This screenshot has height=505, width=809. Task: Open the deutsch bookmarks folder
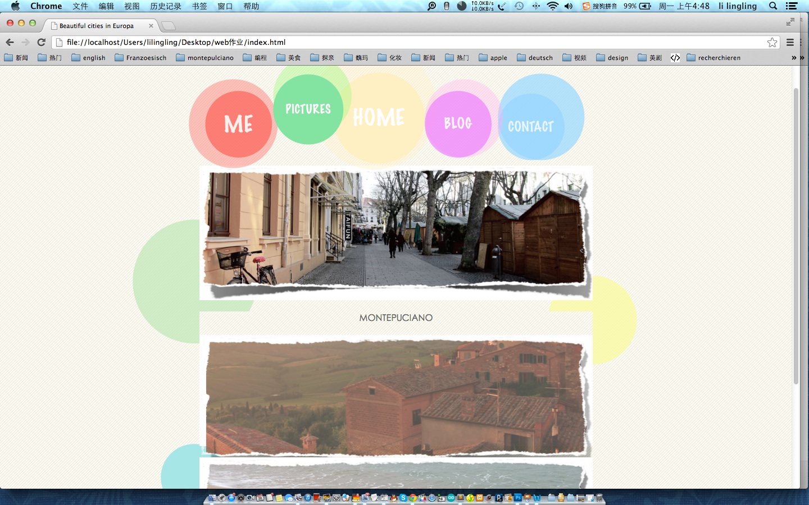pyautogui.click(x=535, y=58)
